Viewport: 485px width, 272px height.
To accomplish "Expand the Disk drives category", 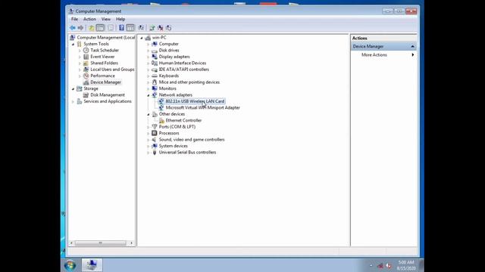I will 149,51.
